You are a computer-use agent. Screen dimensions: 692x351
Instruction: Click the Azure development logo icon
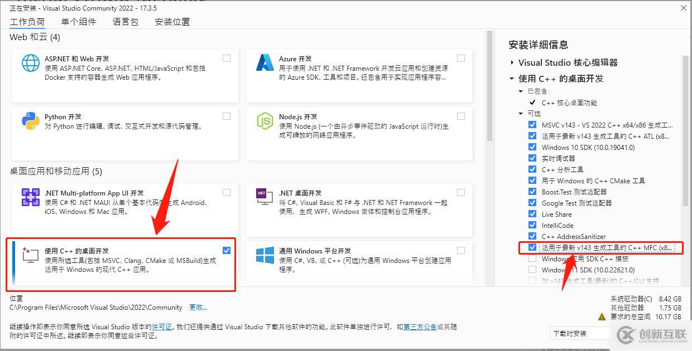click(x=265, y=62)
